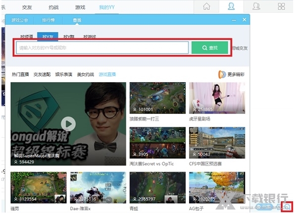Show the 娱乐表演 category
This screenshot has width=297, height=214.
tap(64, 74)
